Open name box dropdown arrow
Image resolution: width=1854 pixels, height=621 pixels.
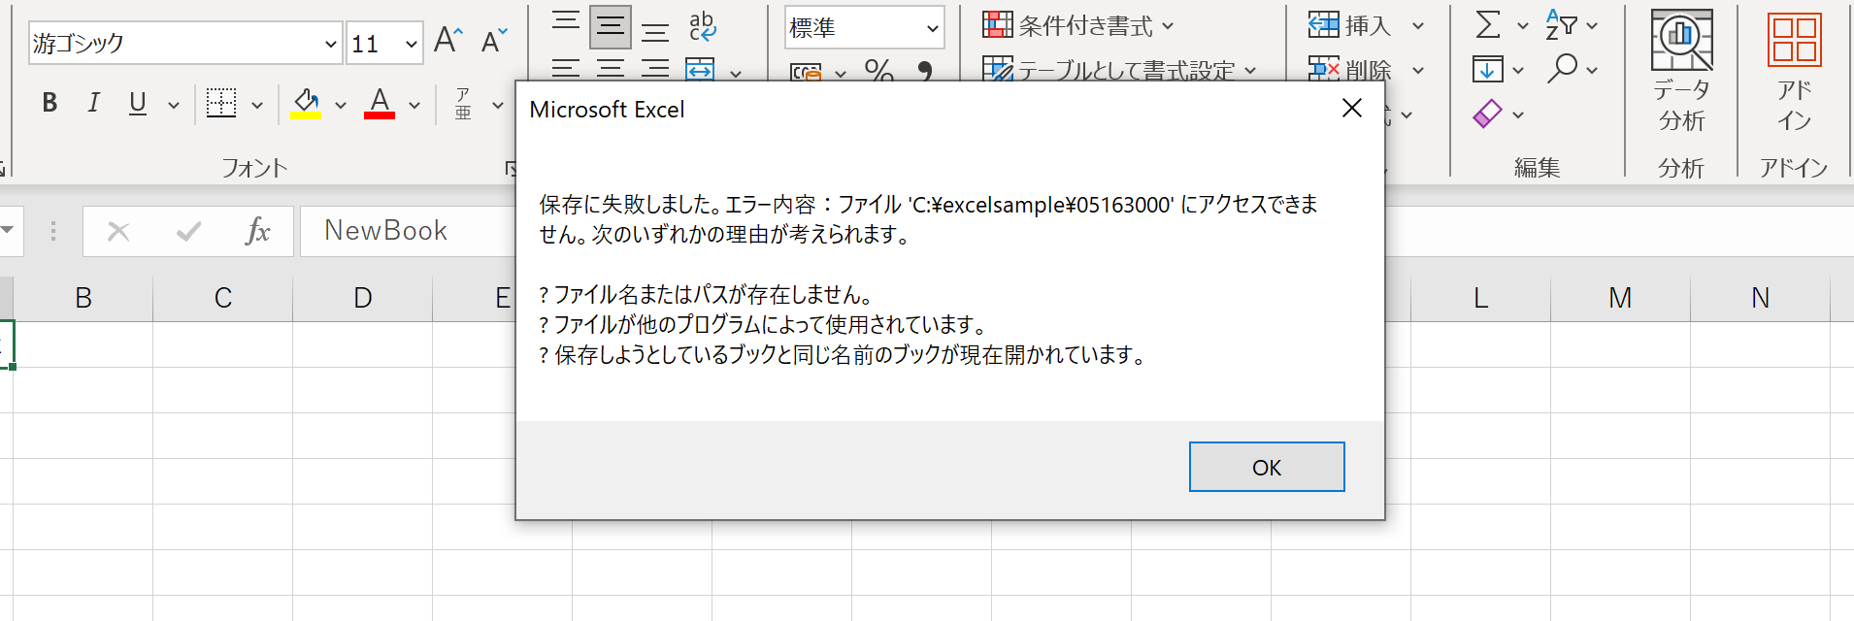pos(8,231)
